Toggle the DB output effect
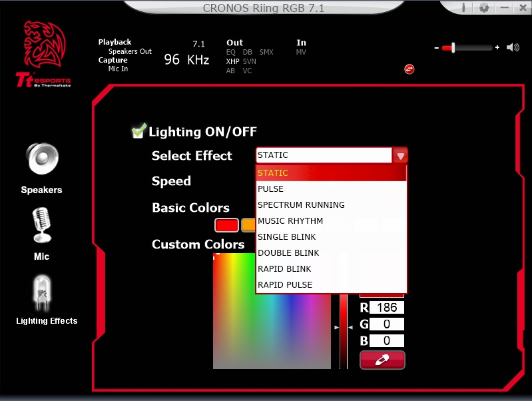The width and height of the screenshot is (532, 401). point(247,52)
